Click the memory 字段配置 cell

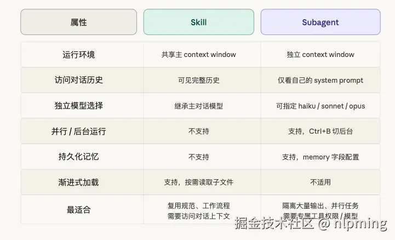(320, 157)
